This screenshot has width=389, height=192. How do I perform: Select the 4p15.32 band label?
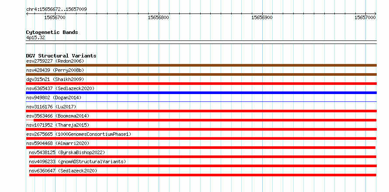click(35, 37)
